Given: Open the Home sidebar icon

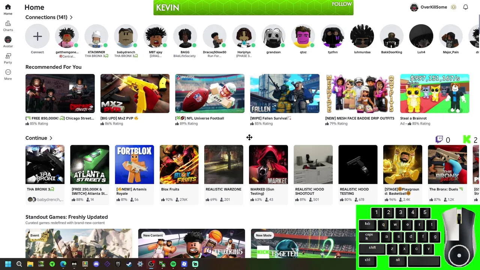Looking at the screenshot, I should (8, 7).
